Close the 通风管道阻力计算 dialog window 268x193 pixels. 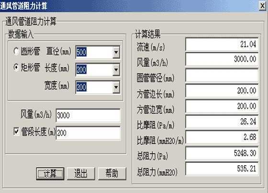click(x=262, y=6)
